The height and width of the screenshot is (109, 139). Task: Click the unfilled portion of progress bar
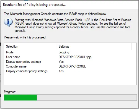tap(87, 97)
